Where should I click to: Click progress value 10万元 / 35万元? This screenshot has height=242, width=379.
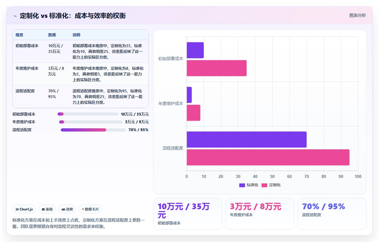coord(135,114)
